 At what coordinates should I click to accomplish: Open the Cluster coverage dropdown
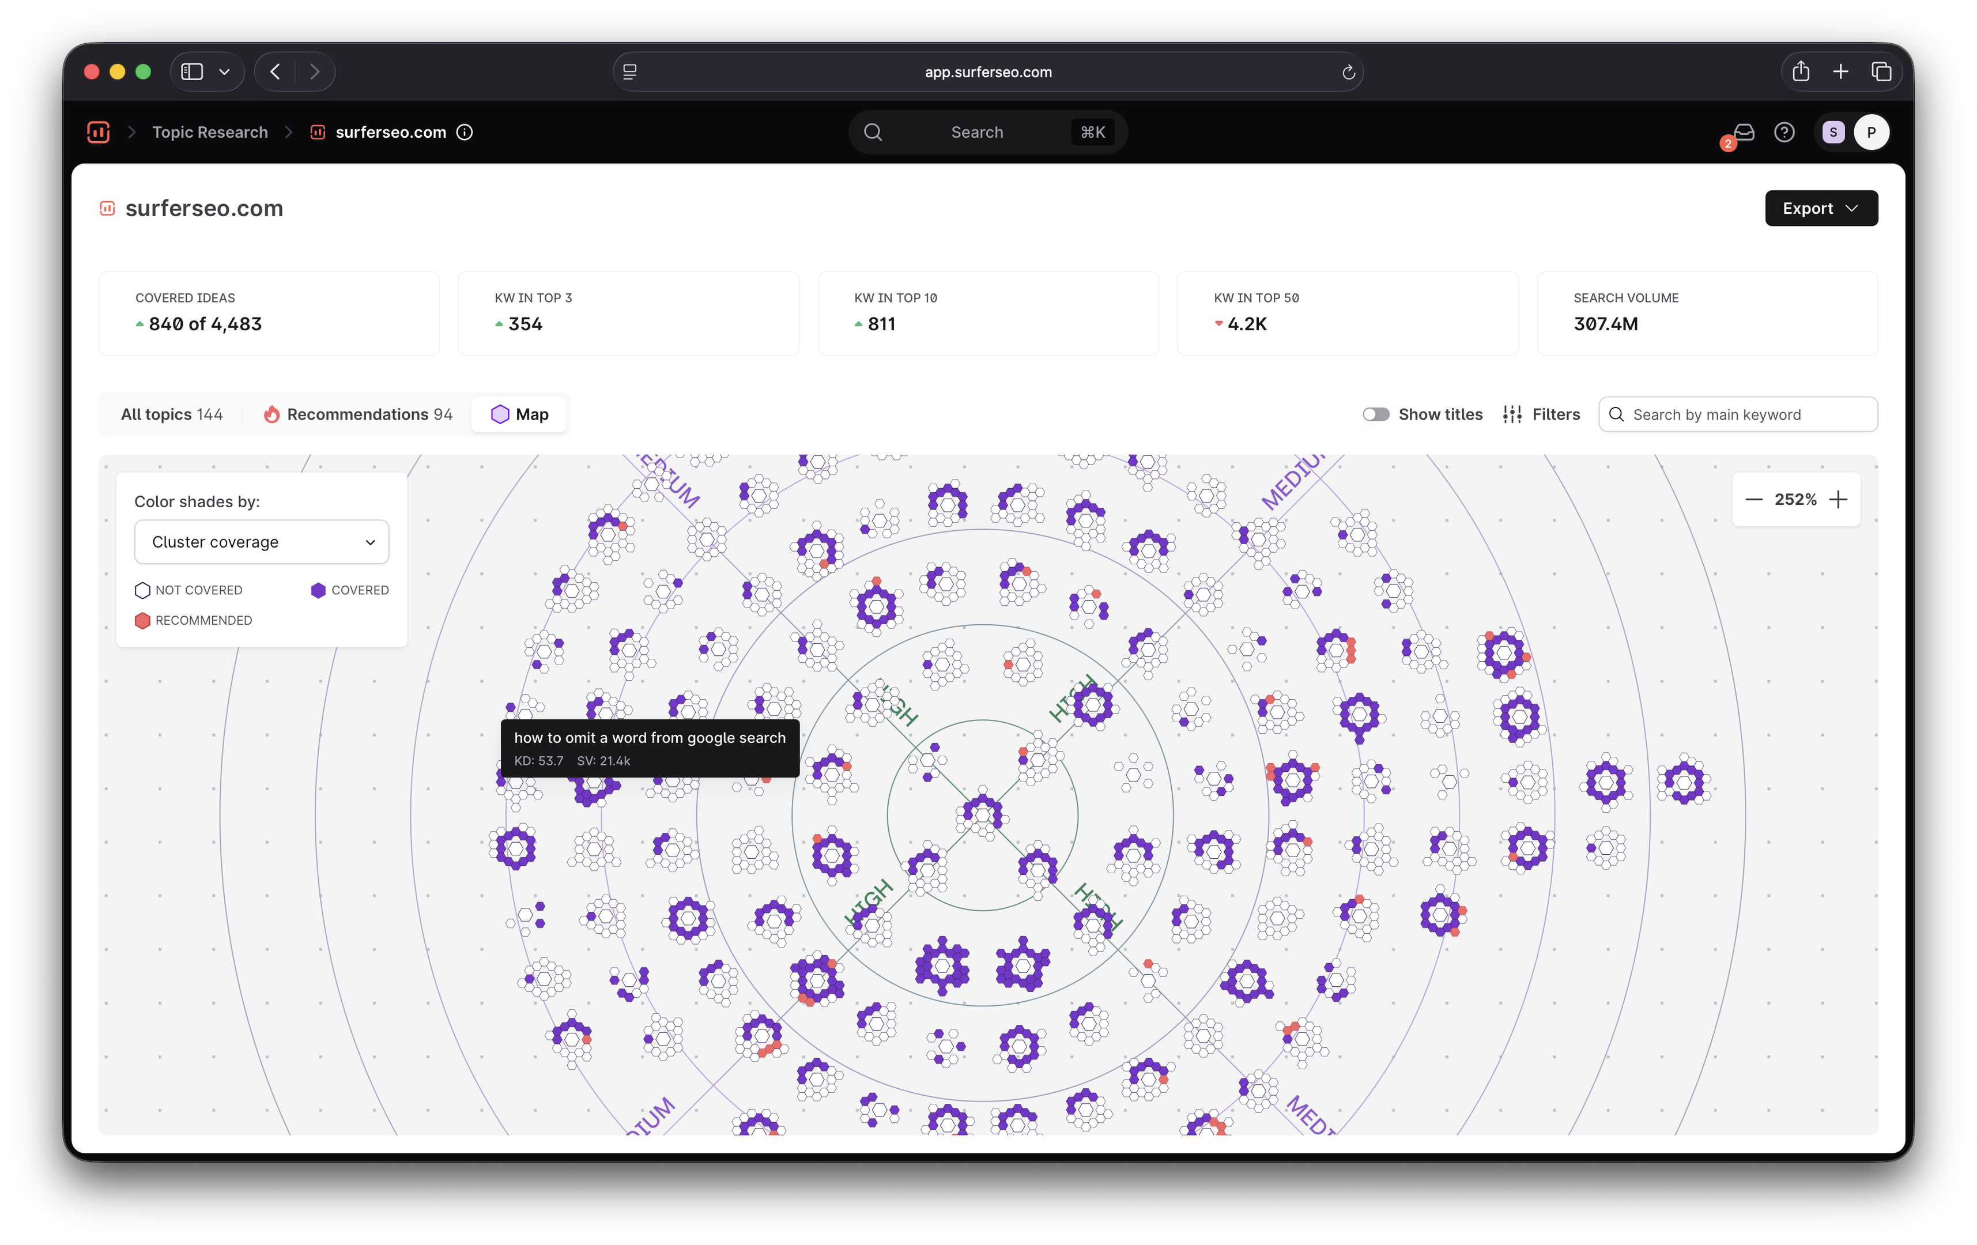click(x=261, y=542)
